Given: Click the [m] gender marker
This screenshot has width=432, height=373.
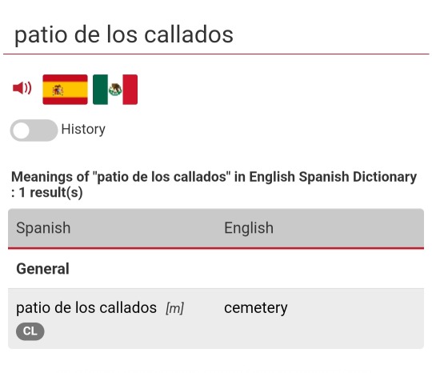Looking at the screenshot, I should pos(174,308).
